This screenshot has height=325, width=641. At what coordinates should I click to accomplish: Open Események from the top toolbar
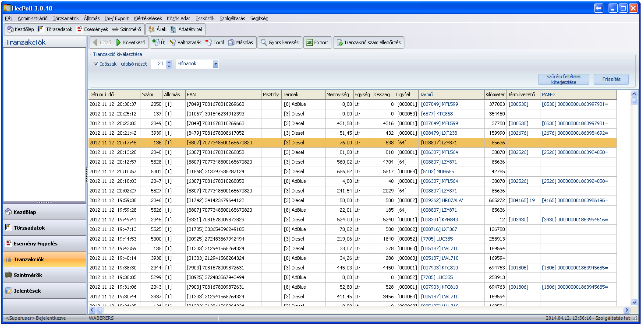(x=92, y=29)
